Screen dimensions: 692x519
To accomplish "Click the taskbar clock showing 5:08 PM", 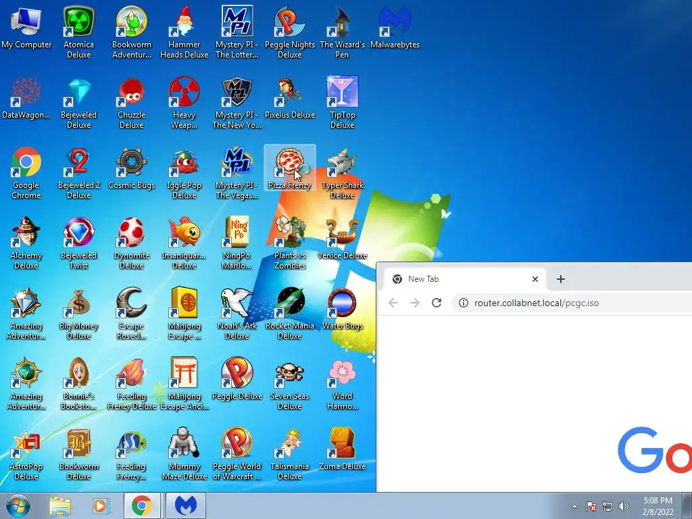I will 658,506.
